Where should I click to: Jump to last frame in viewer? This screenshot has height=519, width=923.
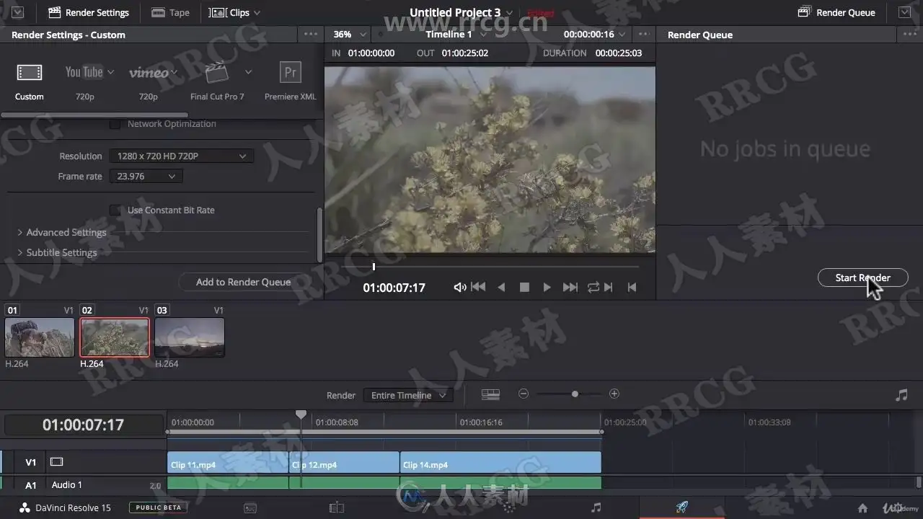point(570,287)
